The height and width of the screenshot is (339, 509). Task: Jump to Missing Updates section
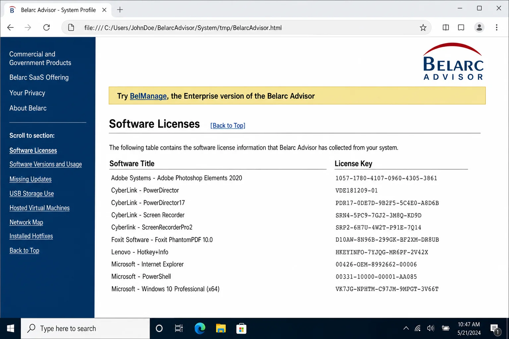pos(30,179)
